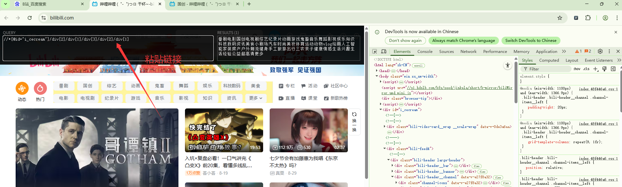Open the Gotham carousel thumbnail
Image resolution: width=622 pixels, height=187 pixels.
(97, 148)
